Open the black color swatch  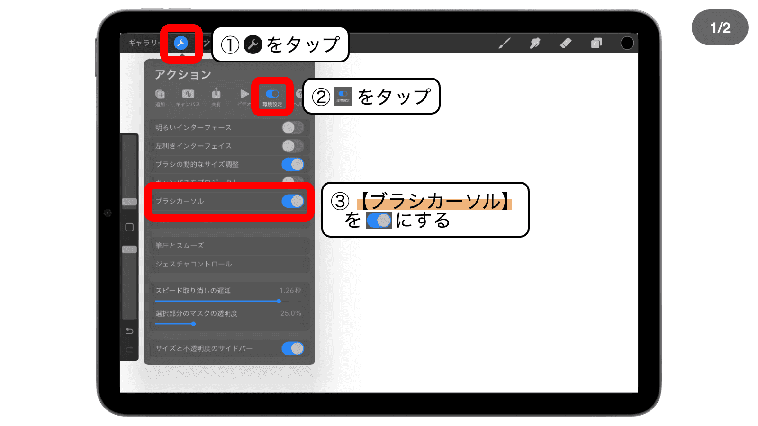[627, 43]
